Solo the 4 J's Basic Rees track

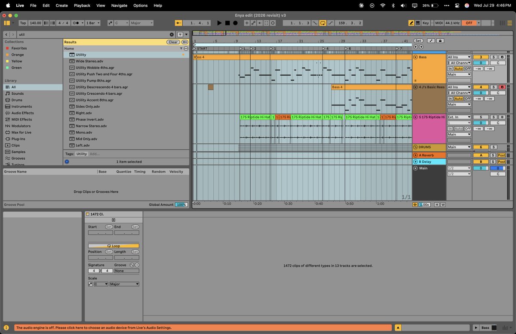(494, 87)
